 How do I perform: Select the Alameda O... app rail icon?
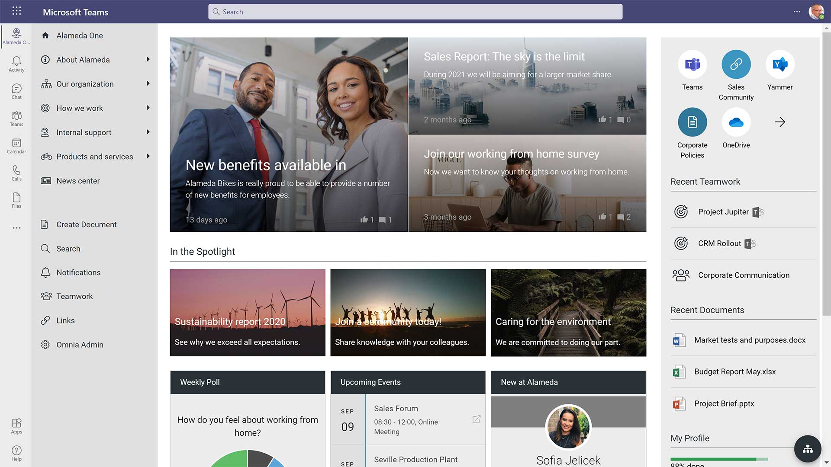pyautogui.click(x=16, y=36)
